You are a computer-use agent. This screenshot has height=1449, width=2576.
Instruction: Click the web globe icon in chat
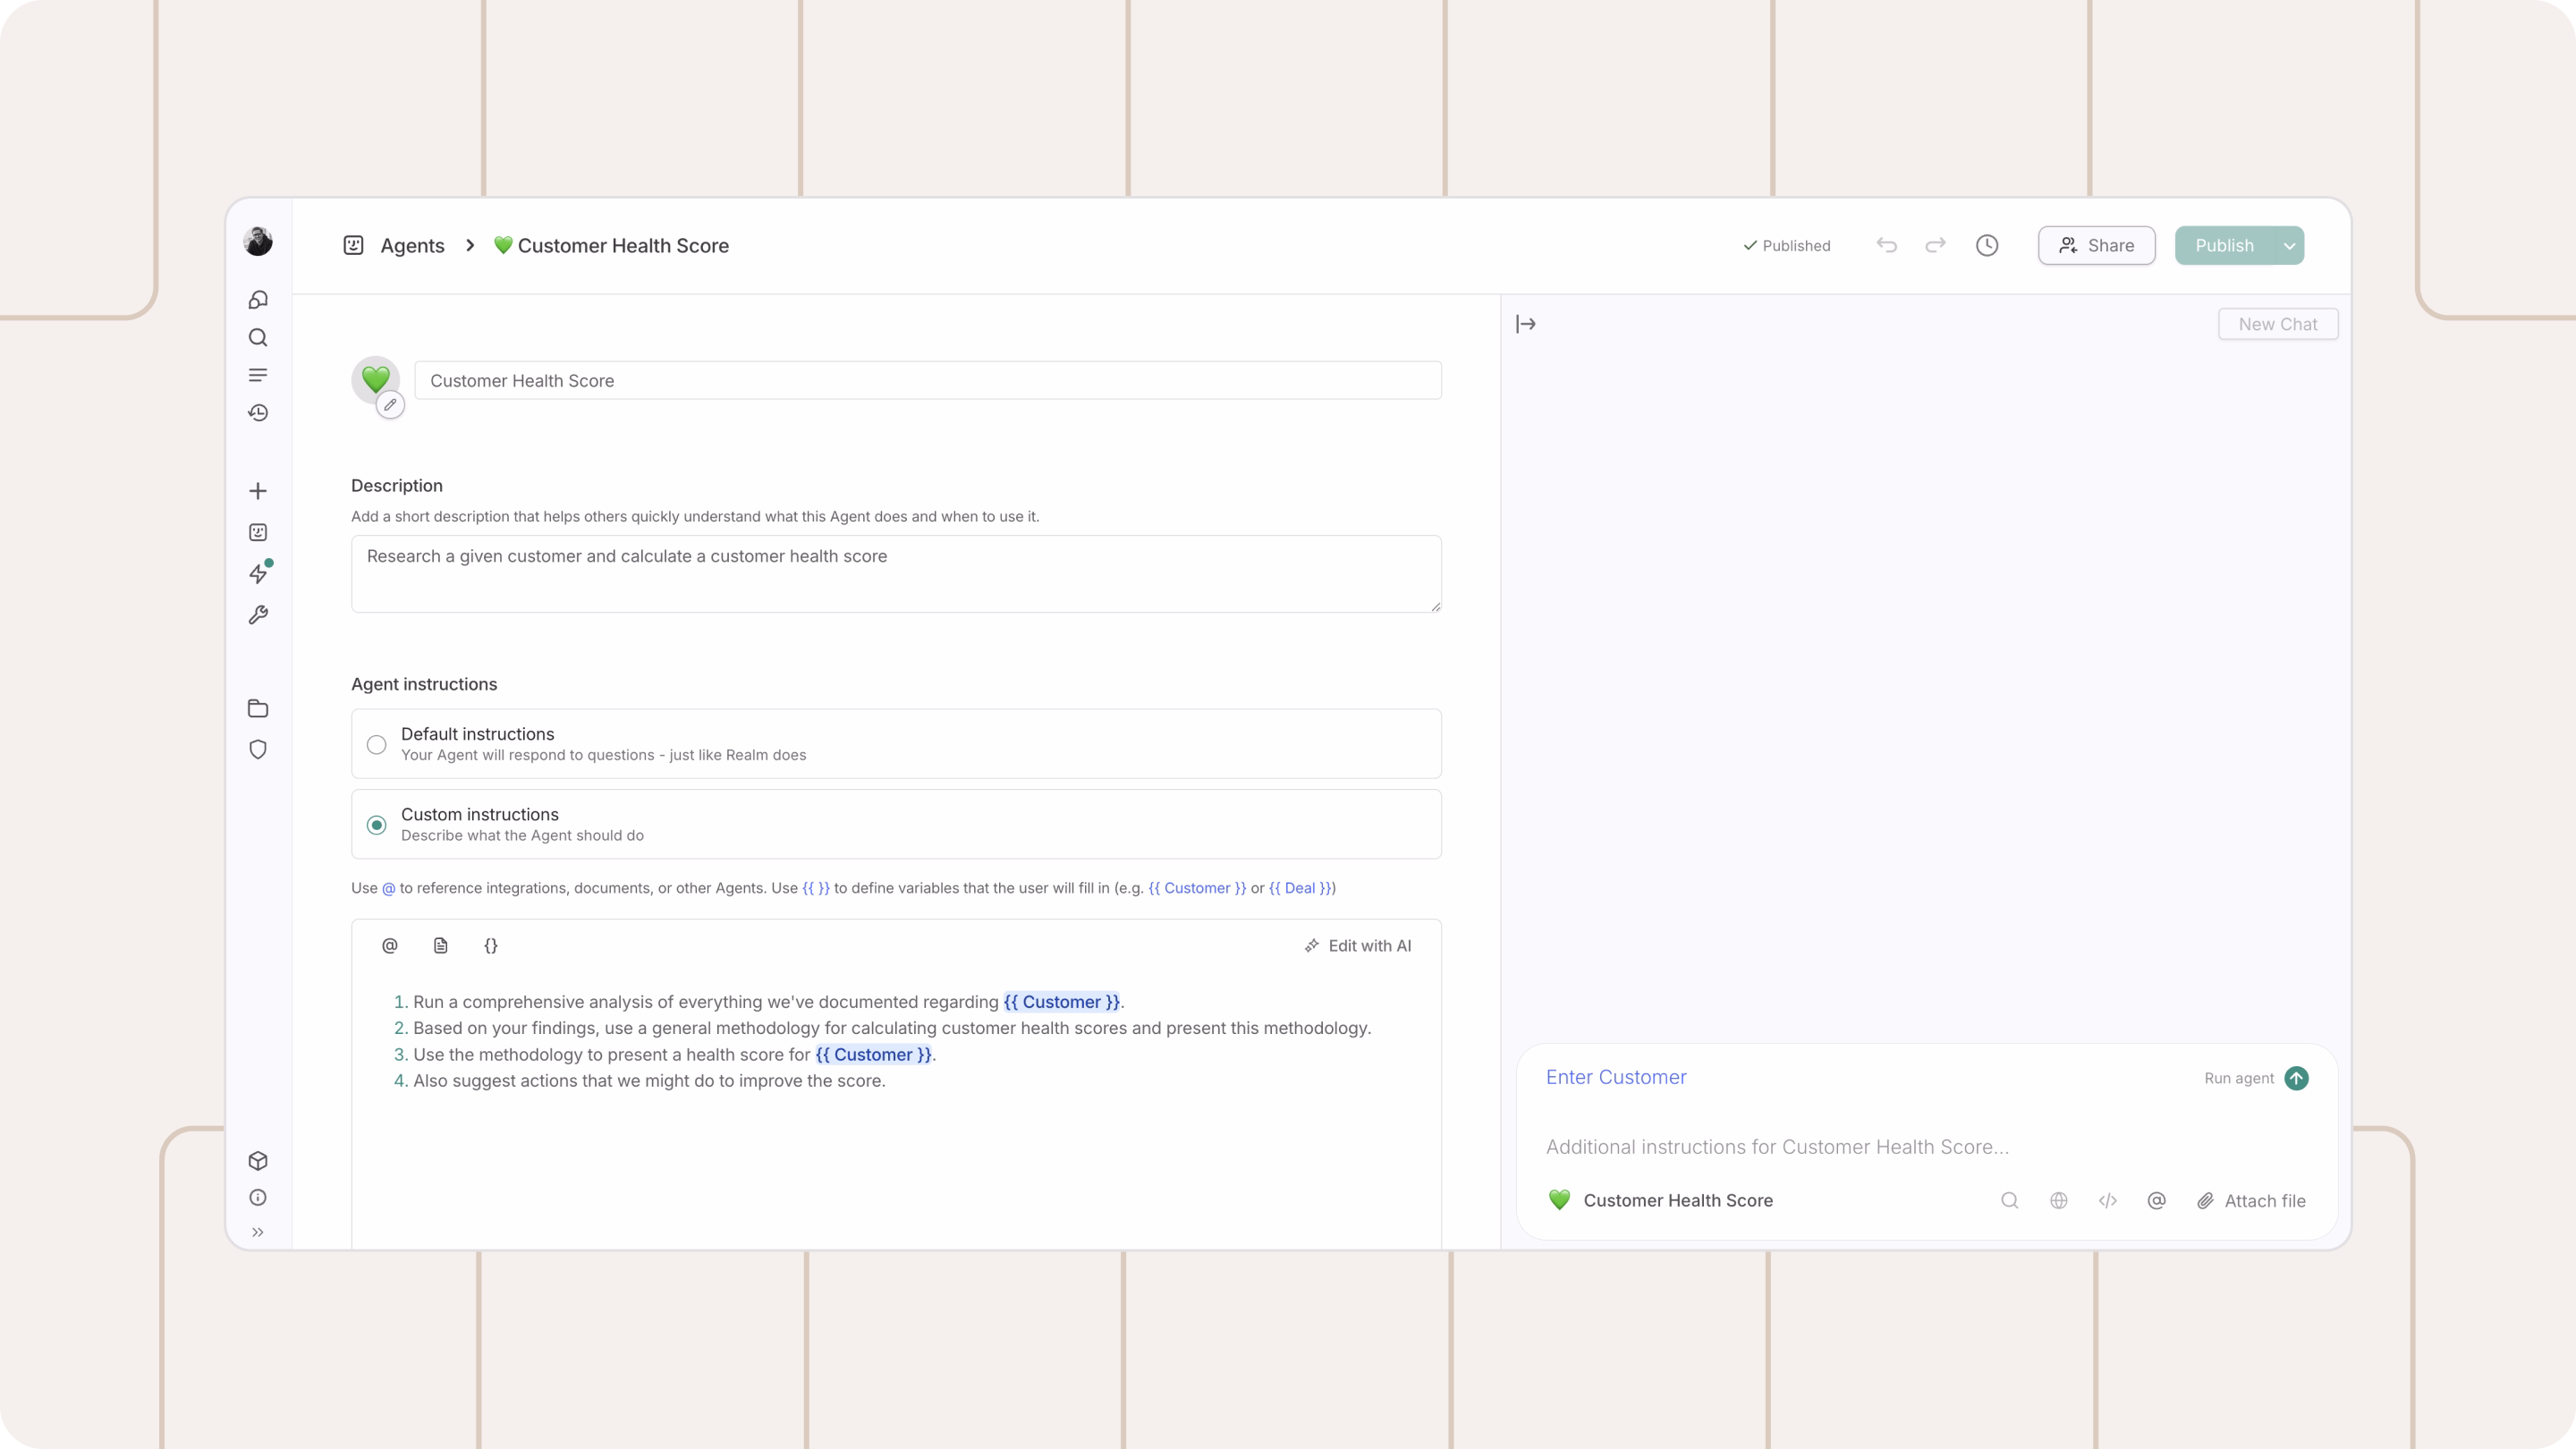click(2058, 1200)
